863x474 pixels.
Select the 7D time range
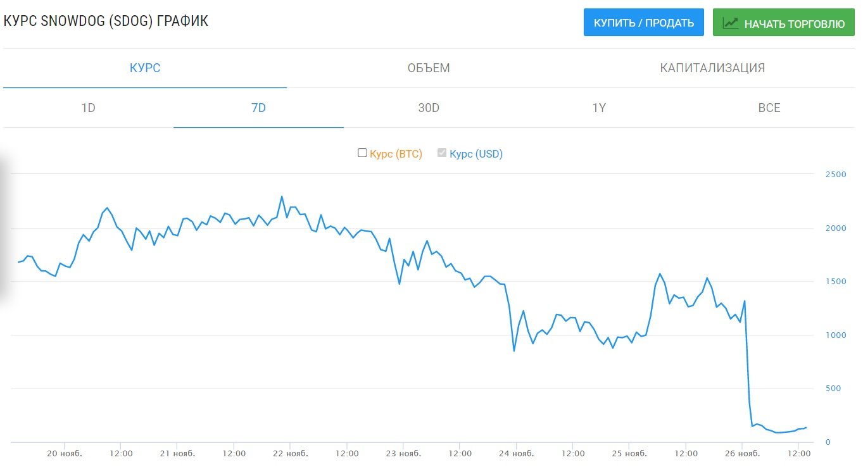[x=258, y=108]
